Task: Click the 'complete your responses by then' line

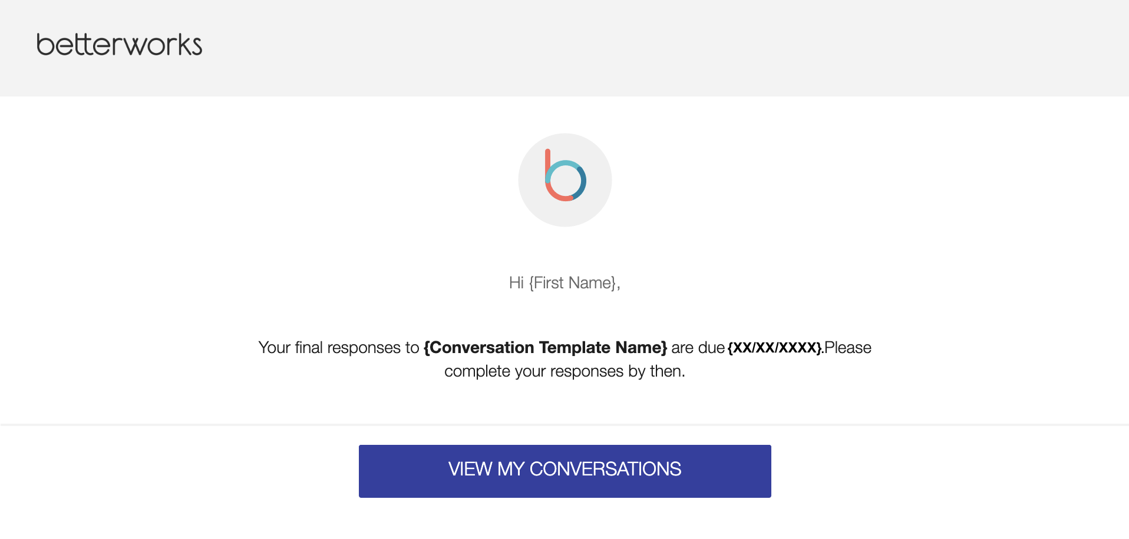Action: click(x=564, y=371)
